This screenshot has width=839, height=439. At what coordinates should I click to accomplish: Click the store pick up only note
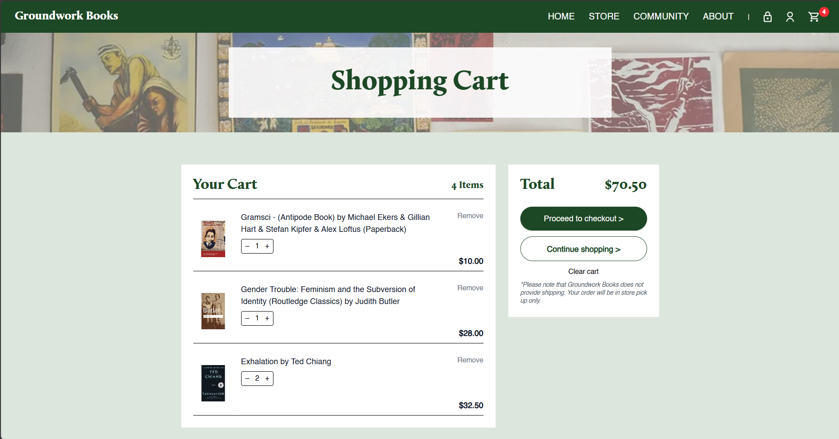(583, 293)
